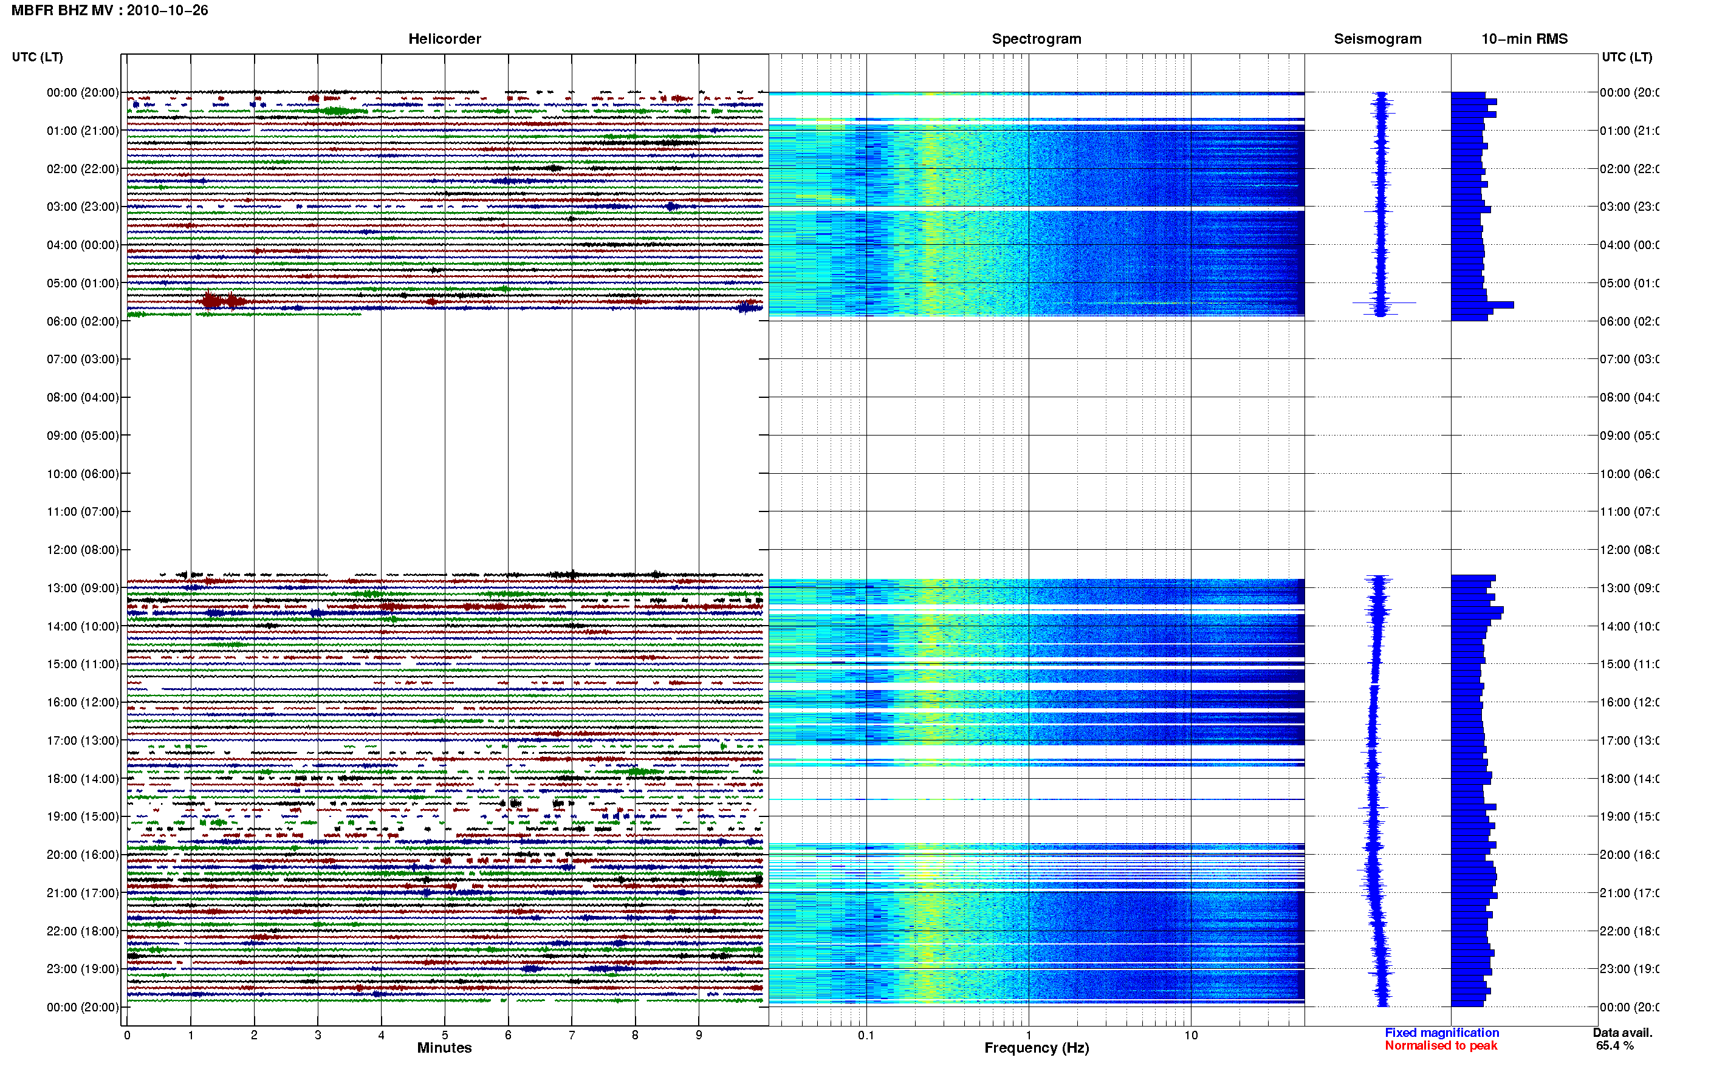1728x1080 pixels.
Task: Click left time label '02:00 (22:00)'
Action: click(x=83, y=169)
